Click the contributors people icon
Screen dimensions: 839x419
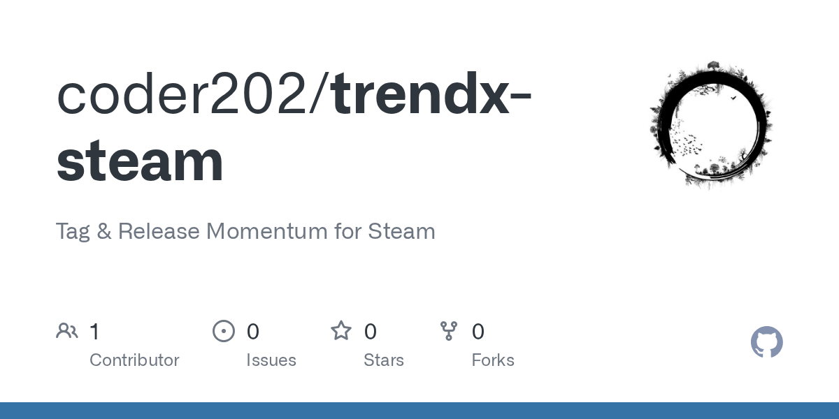tap(67, 331)
